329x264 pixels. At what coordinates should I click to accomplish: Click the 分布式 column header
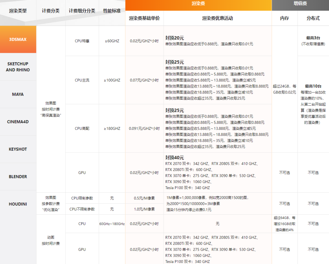coord(313,18)
